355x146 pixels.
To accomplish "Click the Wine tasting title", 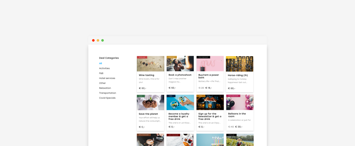I will (147, 75).
